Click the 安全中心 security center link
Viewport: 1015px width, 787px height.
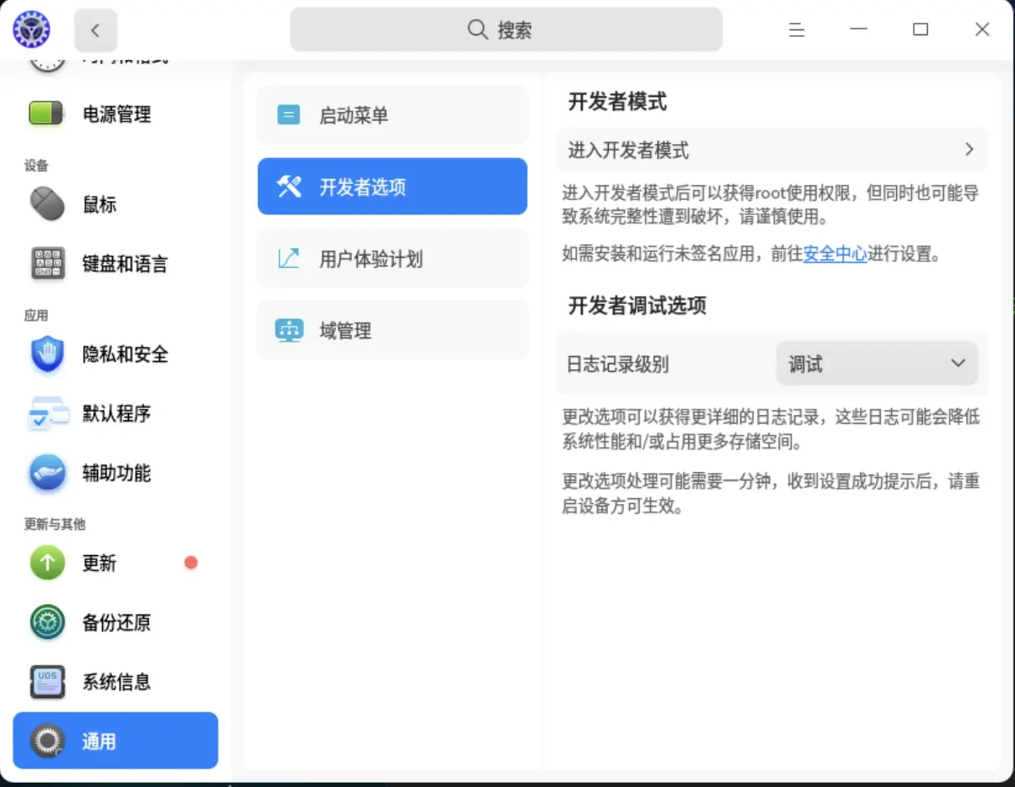tap(834, 254)
